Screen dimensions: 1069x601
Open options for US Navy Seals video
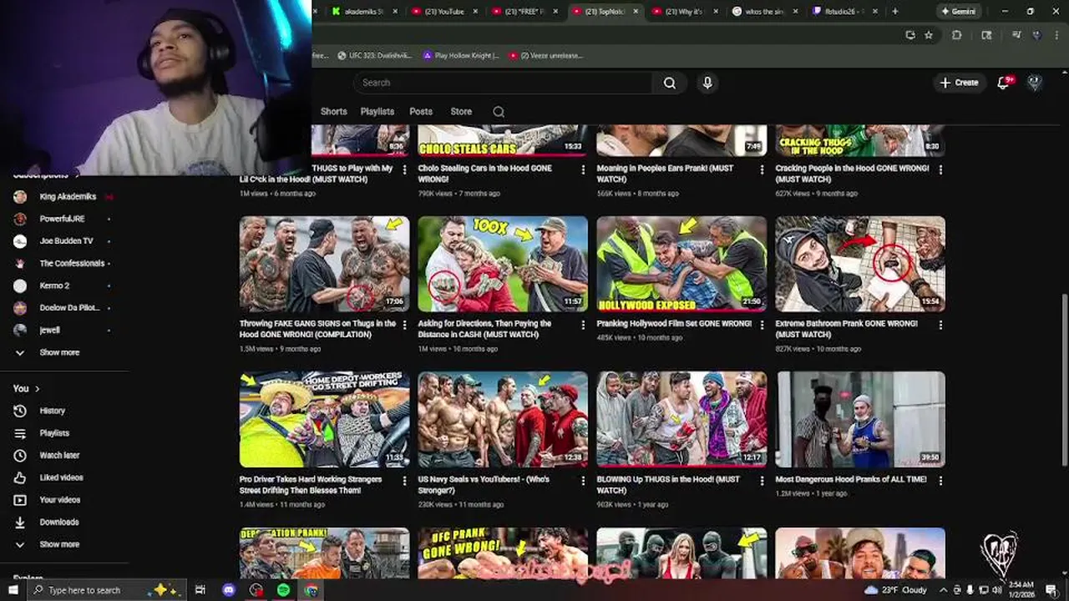click(583, 481)
